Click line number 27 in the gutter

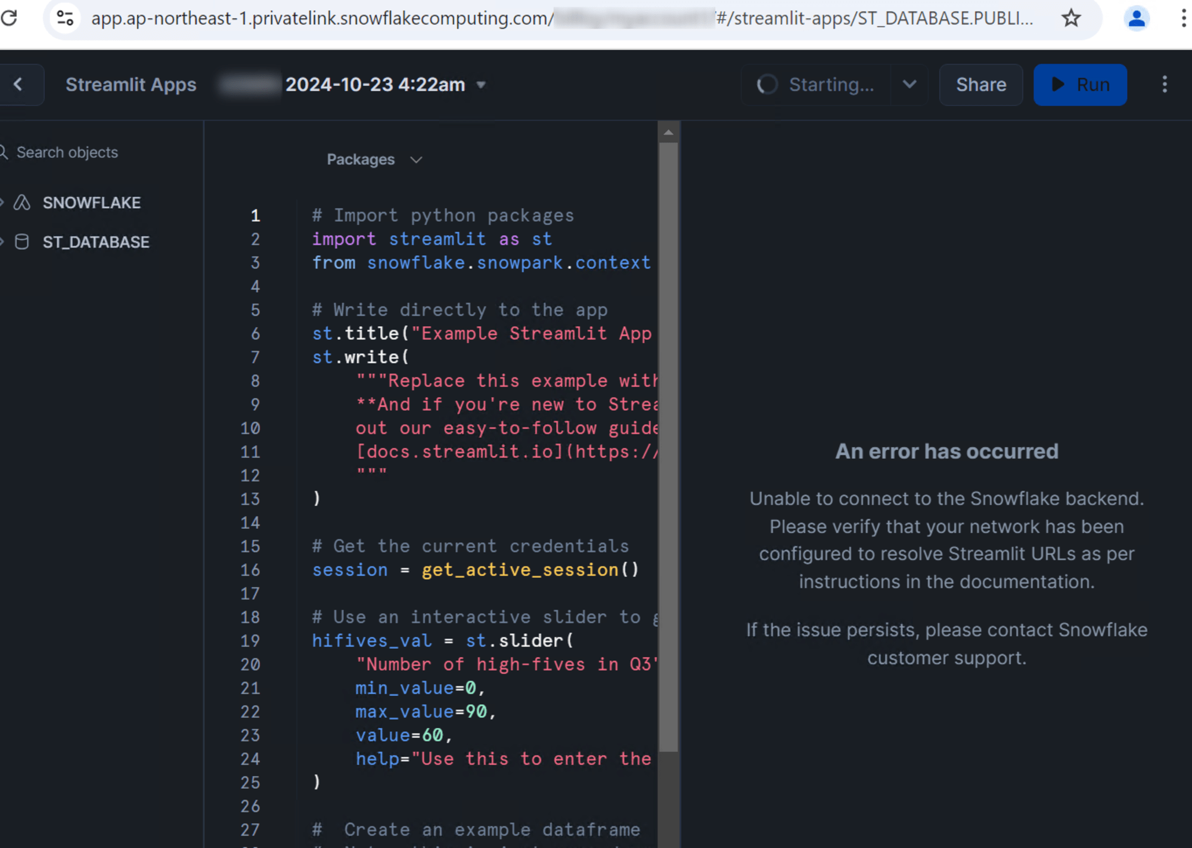pyautogui.click(x=250, y=830)
